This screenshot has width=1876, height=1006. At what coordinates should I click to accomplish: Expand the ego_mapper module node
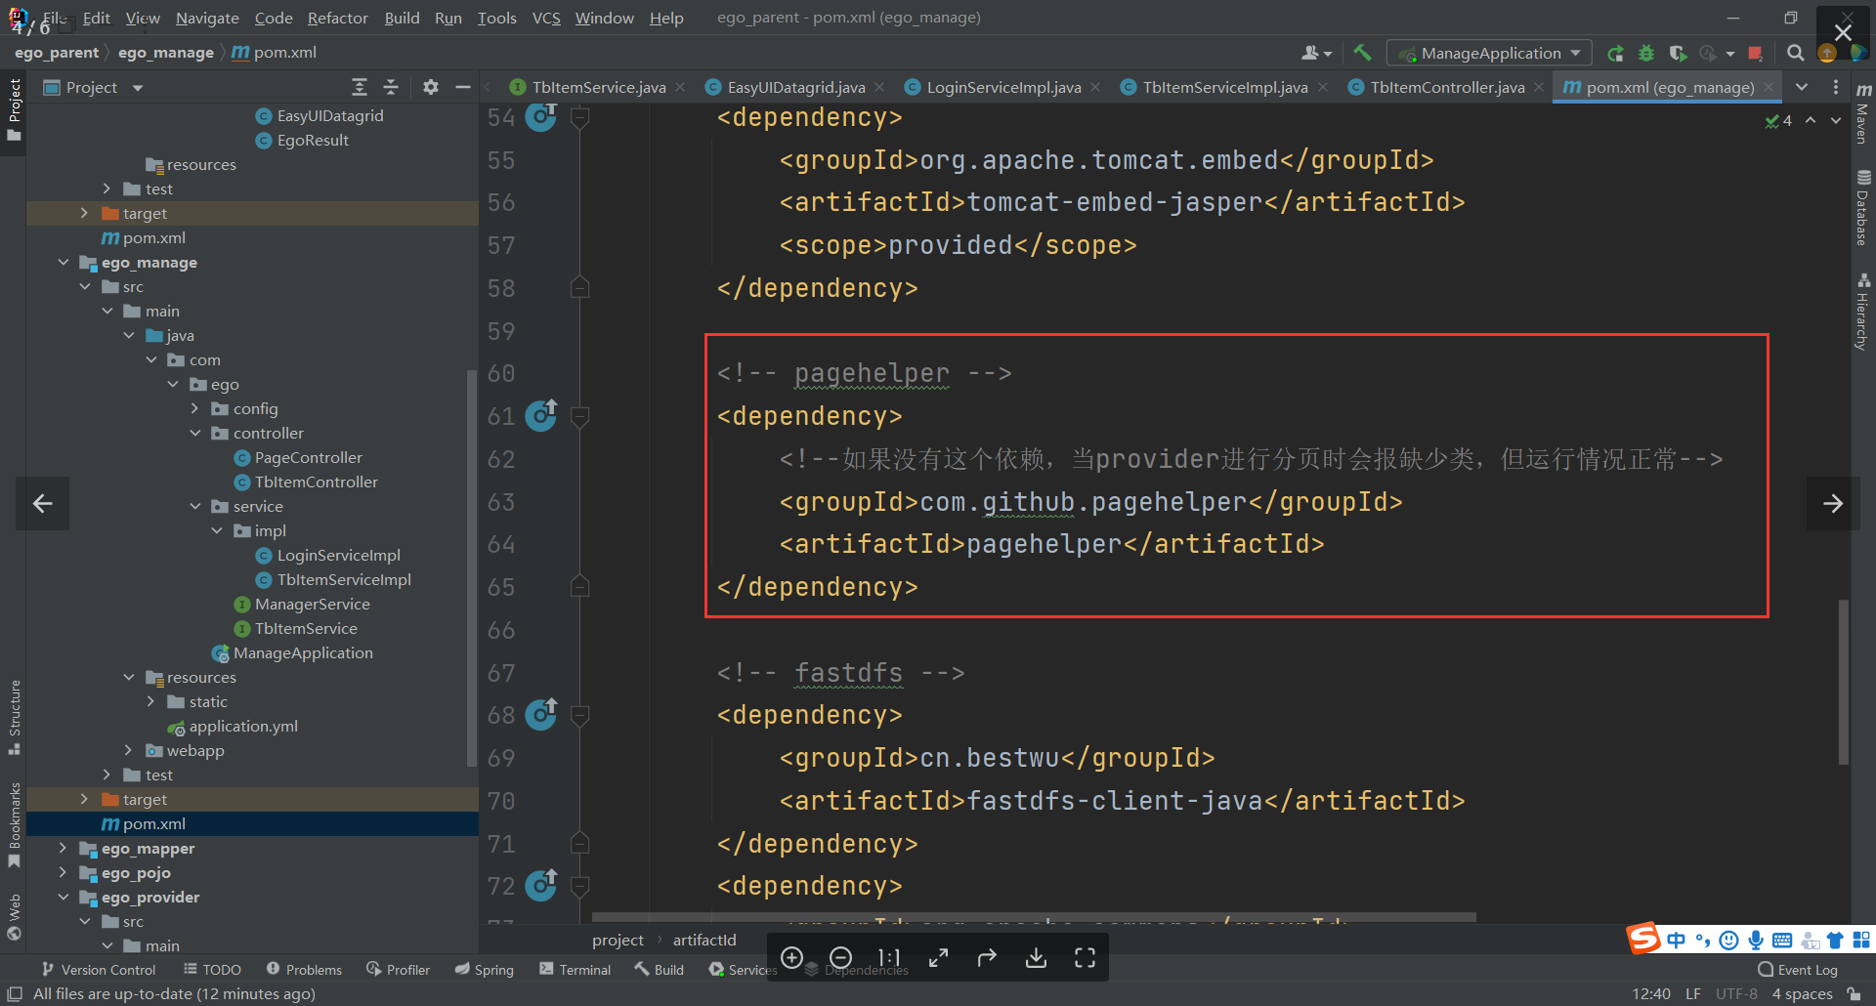(x=64, y=848)
